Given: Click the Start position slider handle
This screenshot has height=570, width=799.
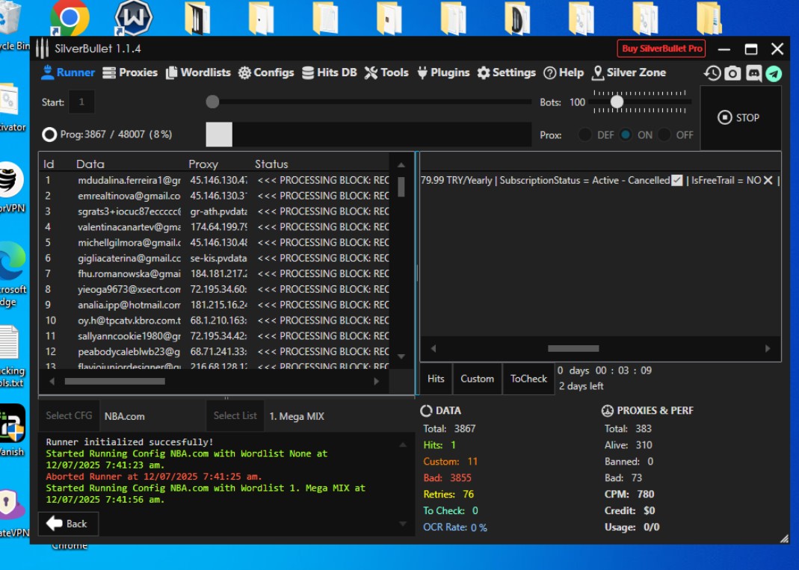Looking at the screenshot, I should [212, 102].
